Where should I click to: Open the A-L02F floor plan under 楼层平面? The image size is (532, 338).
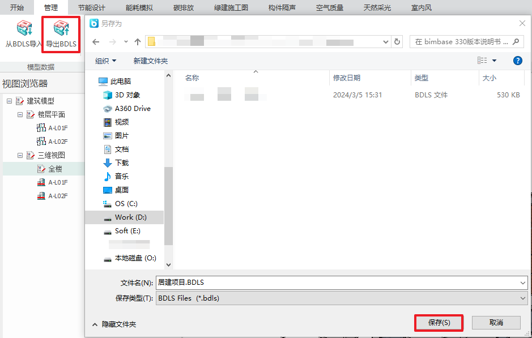52,142
